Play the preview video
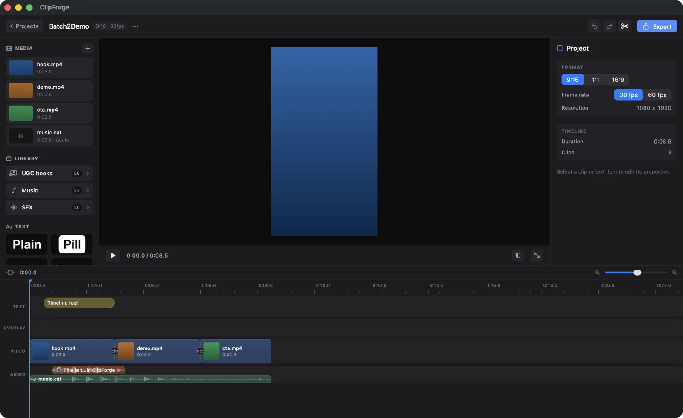Viewport: 683px width, 418px height. point(113,255)
